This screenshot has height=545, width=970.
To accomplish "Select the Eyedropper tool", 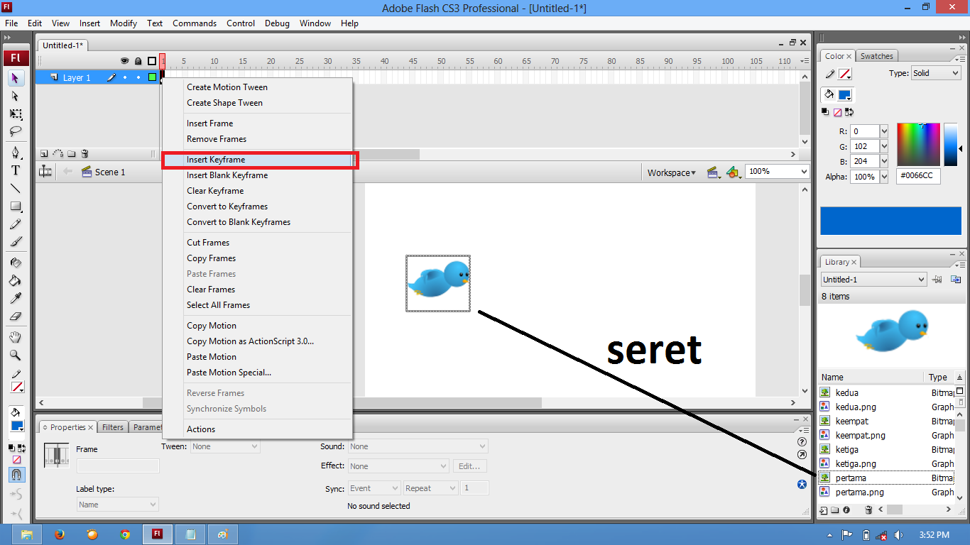I will click(x=16, y=299).
